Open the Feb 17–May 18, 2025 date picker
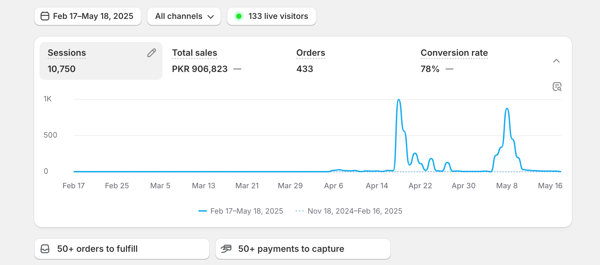Screen dimensions: 600x265 pyautogui.click(x=88, y=16)
